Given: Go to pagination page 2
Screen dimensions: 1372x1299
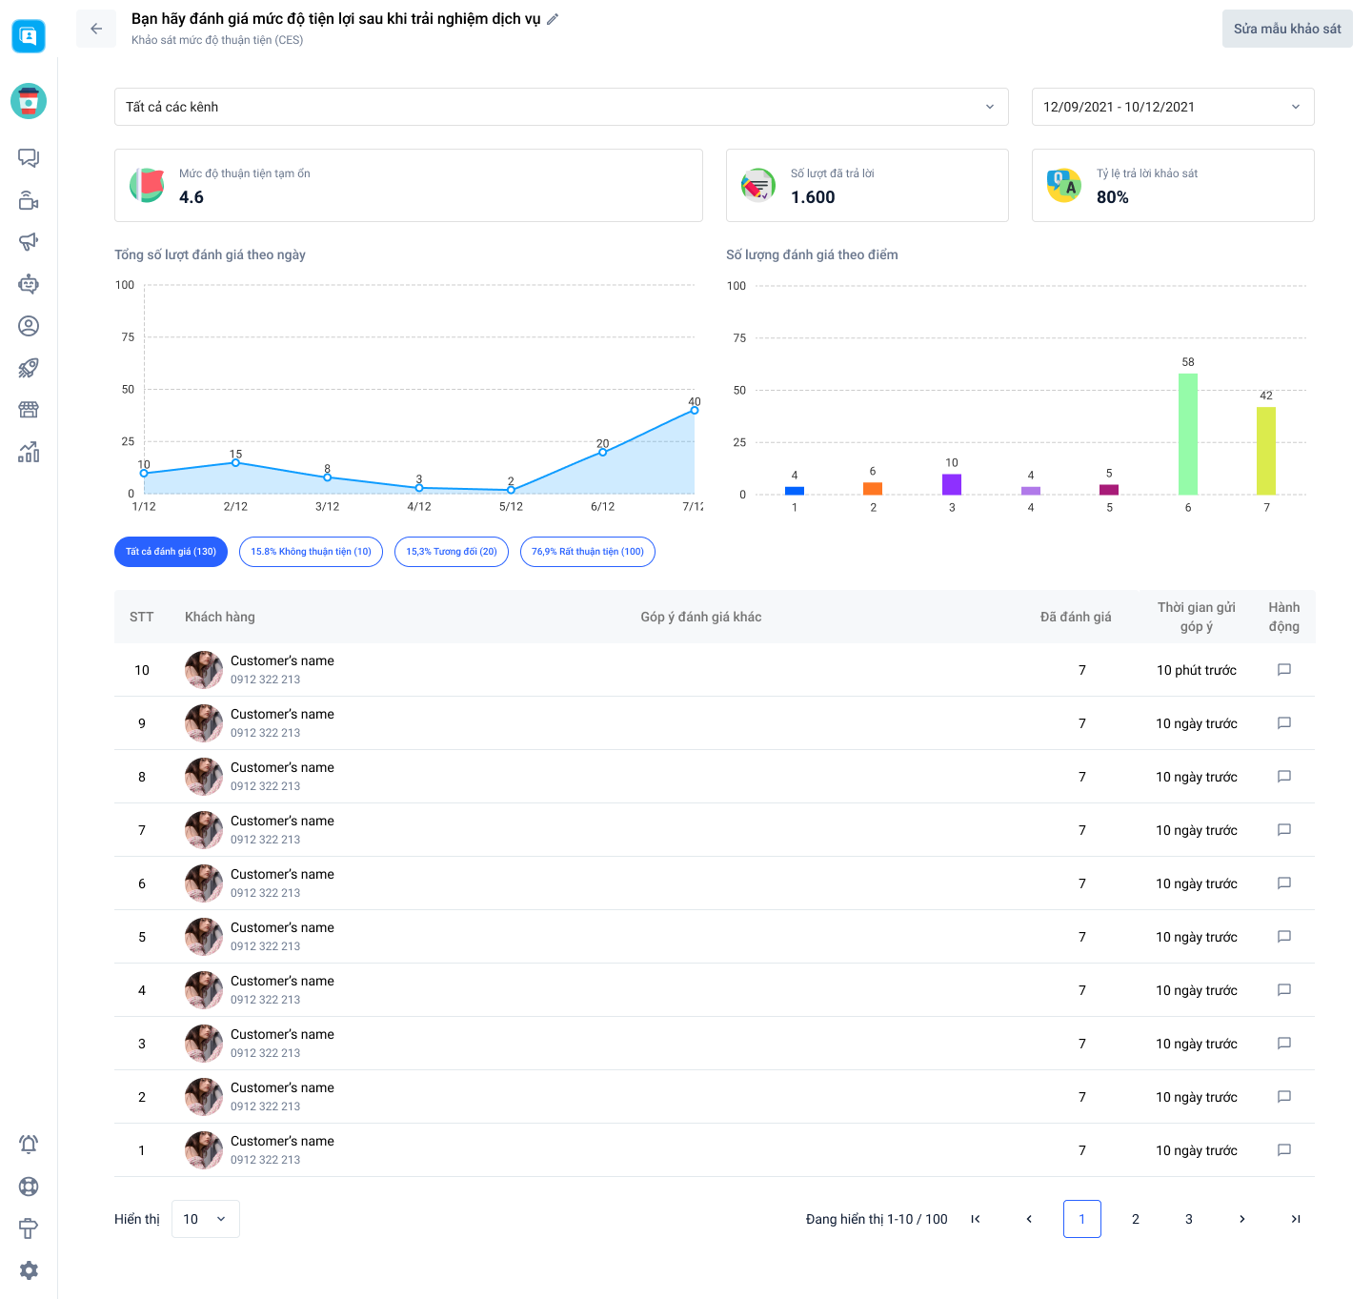Looking at the screenshot, I should pos(1135,1219).
